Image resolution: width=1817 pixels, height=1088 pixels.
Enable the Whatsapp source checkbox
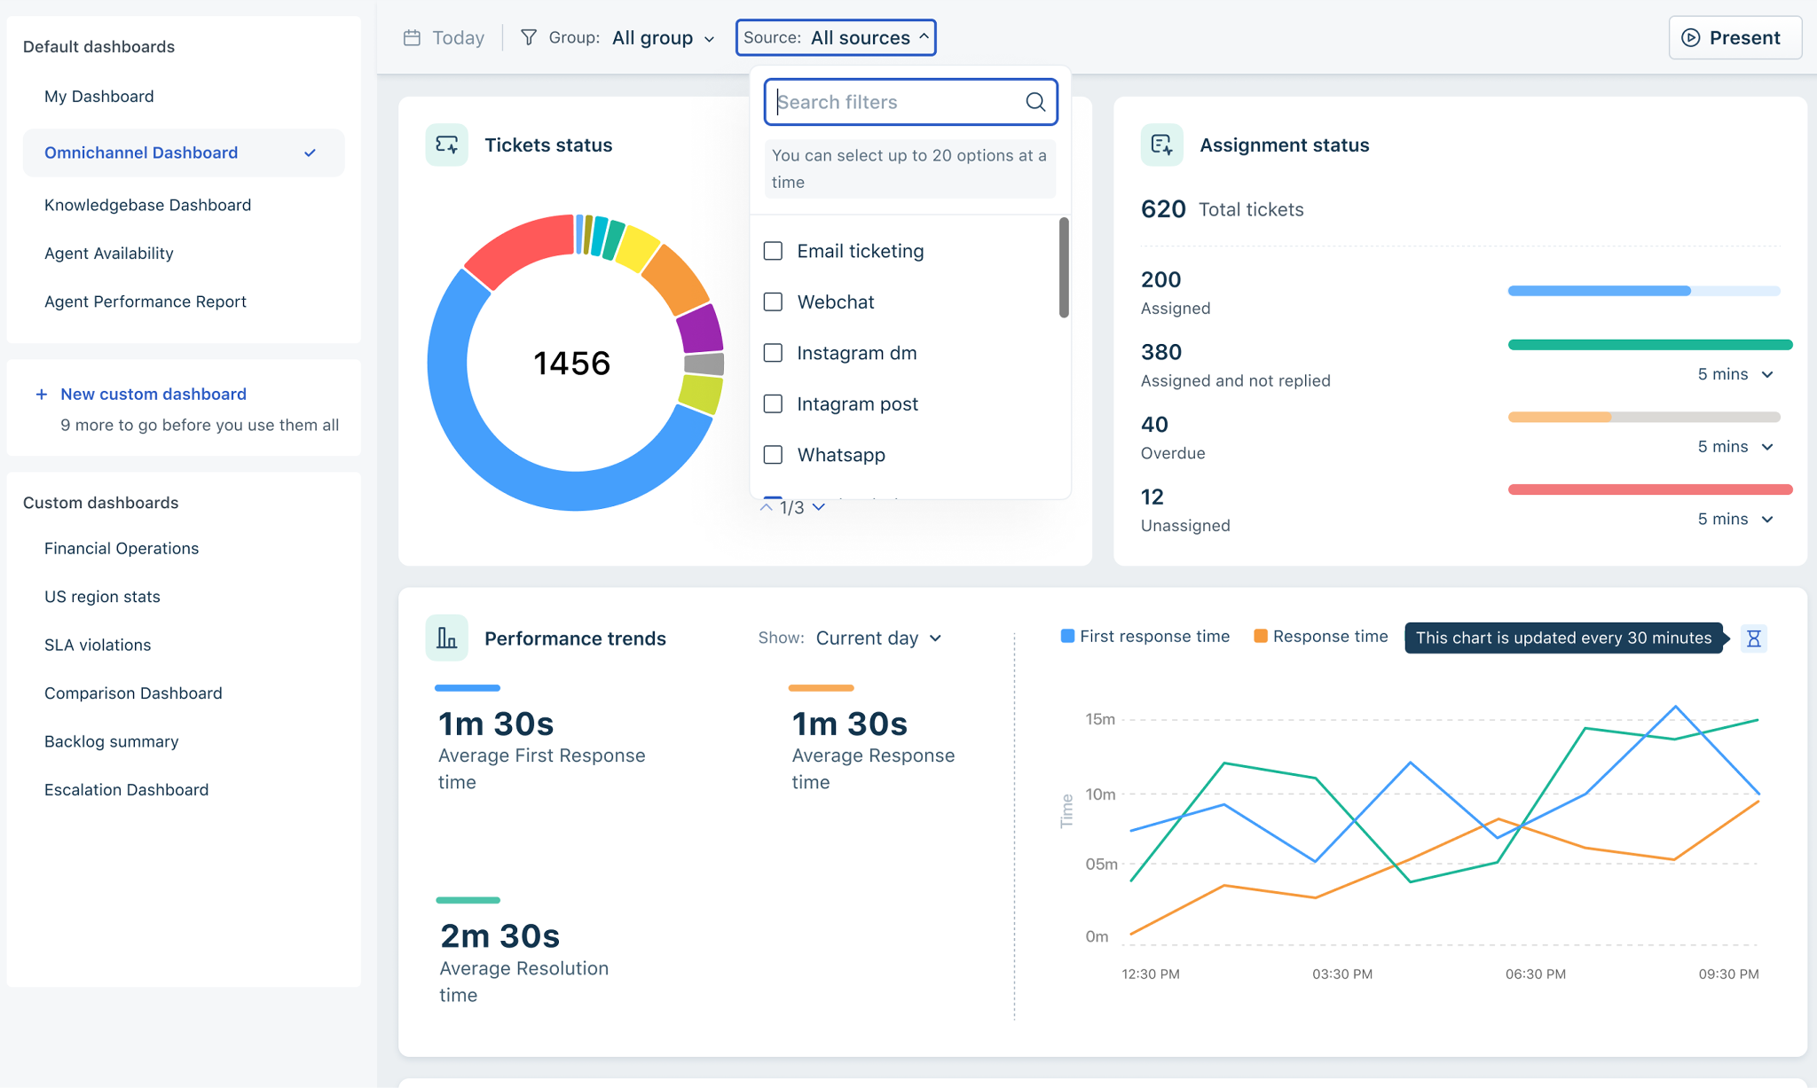pyautogui.click(x=774, y=455)
